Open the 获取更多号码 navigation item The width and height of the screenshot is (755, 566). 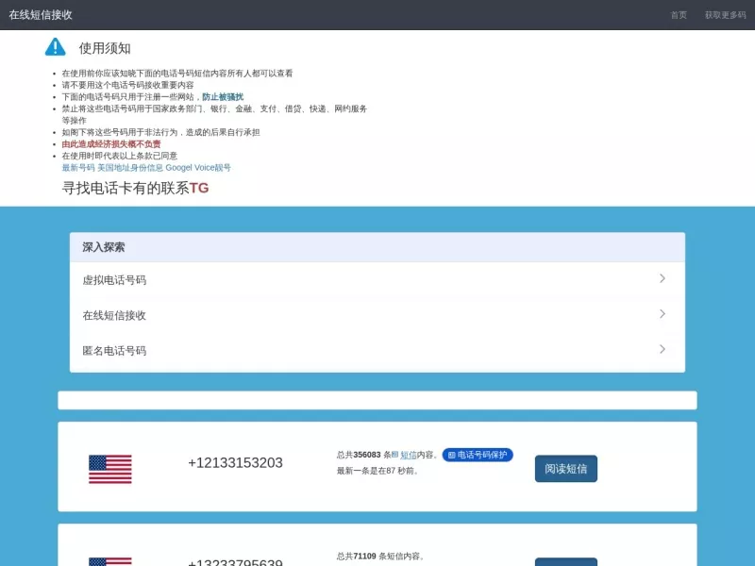(725, 15)
